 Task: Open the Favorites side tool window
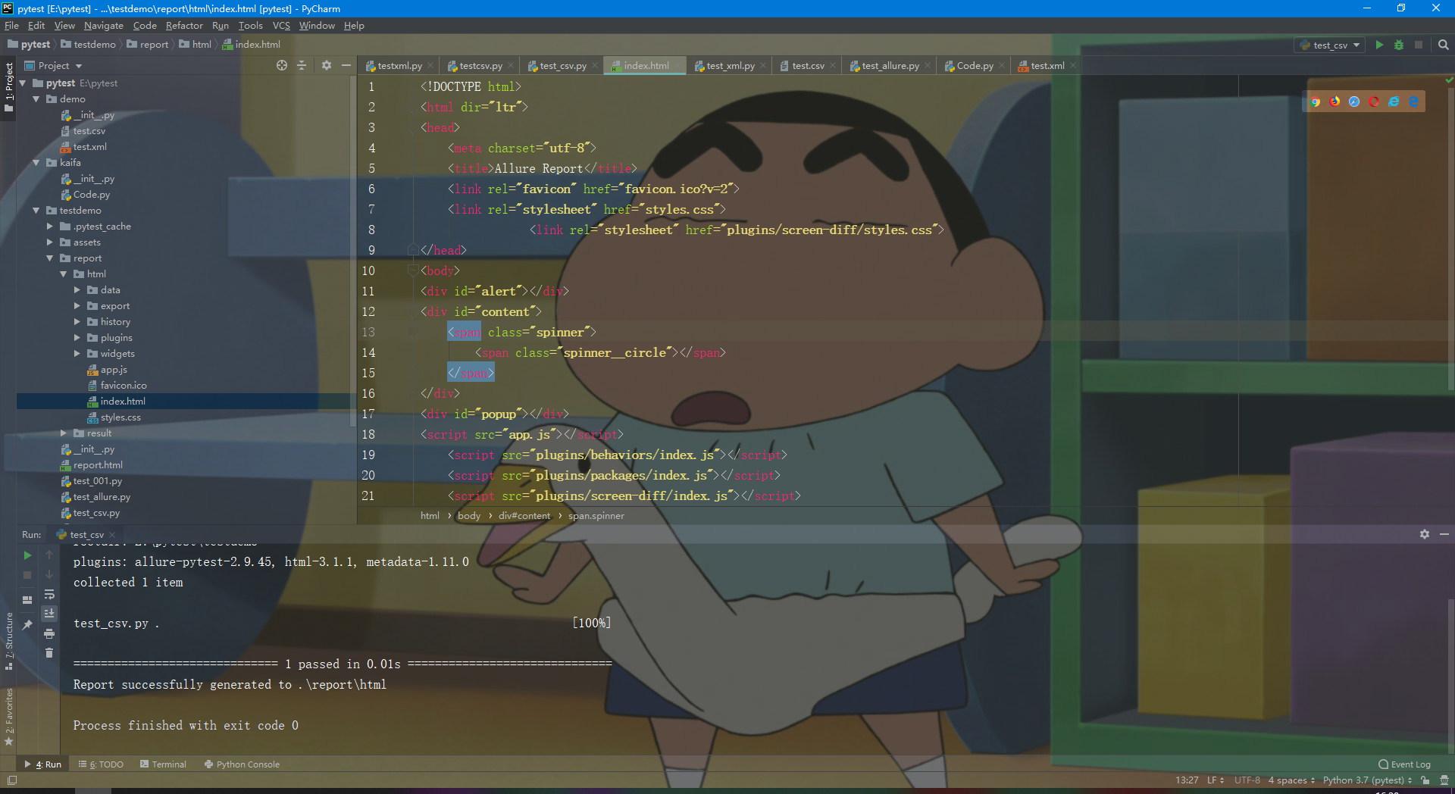click(9, 717)
